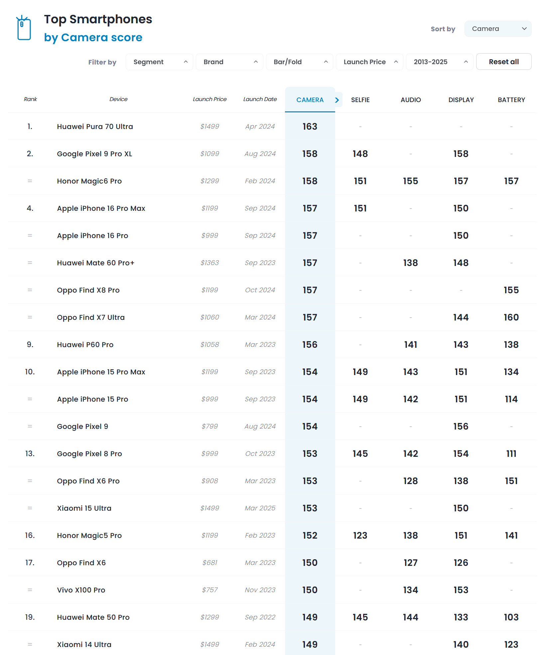The width and height of the screenshot is (547, 655).
Task: Click the blue arrow beside CAMERA
Action: pyautogui.click(x=337, y=100)
